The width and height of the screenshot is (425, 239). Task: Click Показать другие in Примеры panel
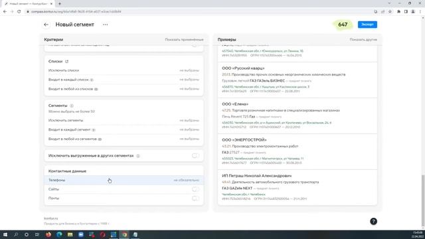pyautogui.click(x=363, y=40)
